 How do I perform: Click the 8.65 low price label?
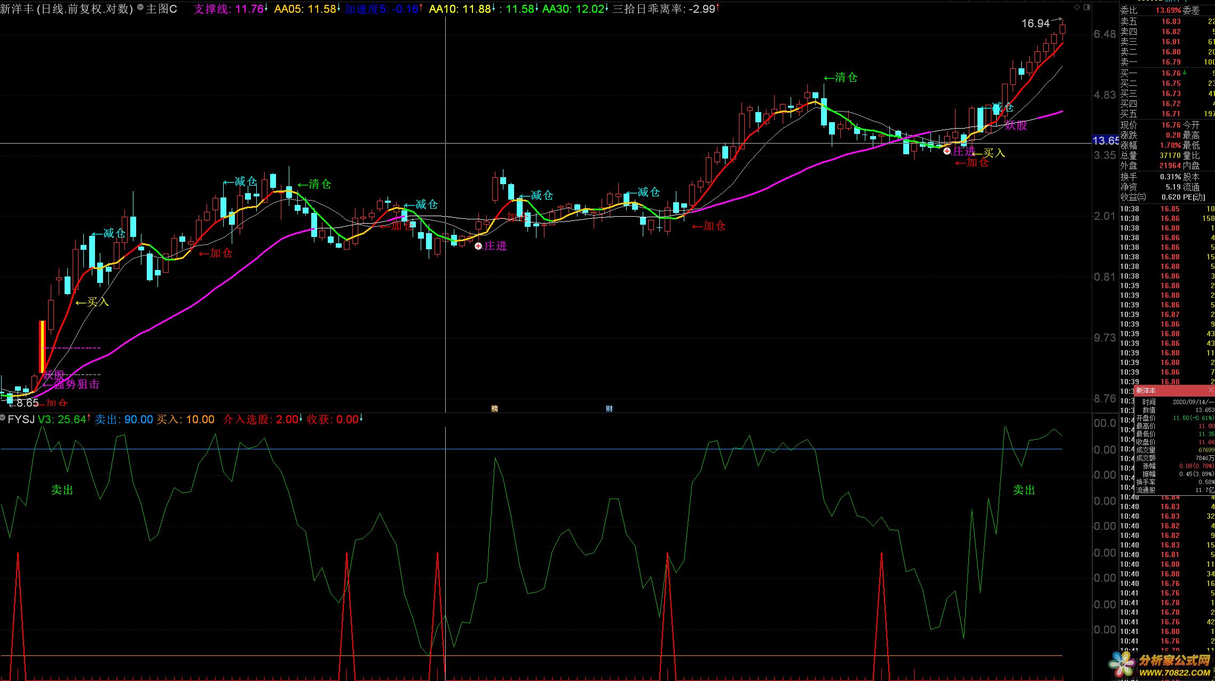pyautogui.click(x=28, y=403)
